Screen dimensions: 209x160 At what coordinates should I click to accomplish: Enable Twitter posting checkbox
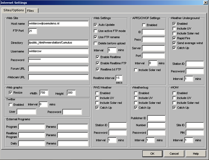[11, 105]
